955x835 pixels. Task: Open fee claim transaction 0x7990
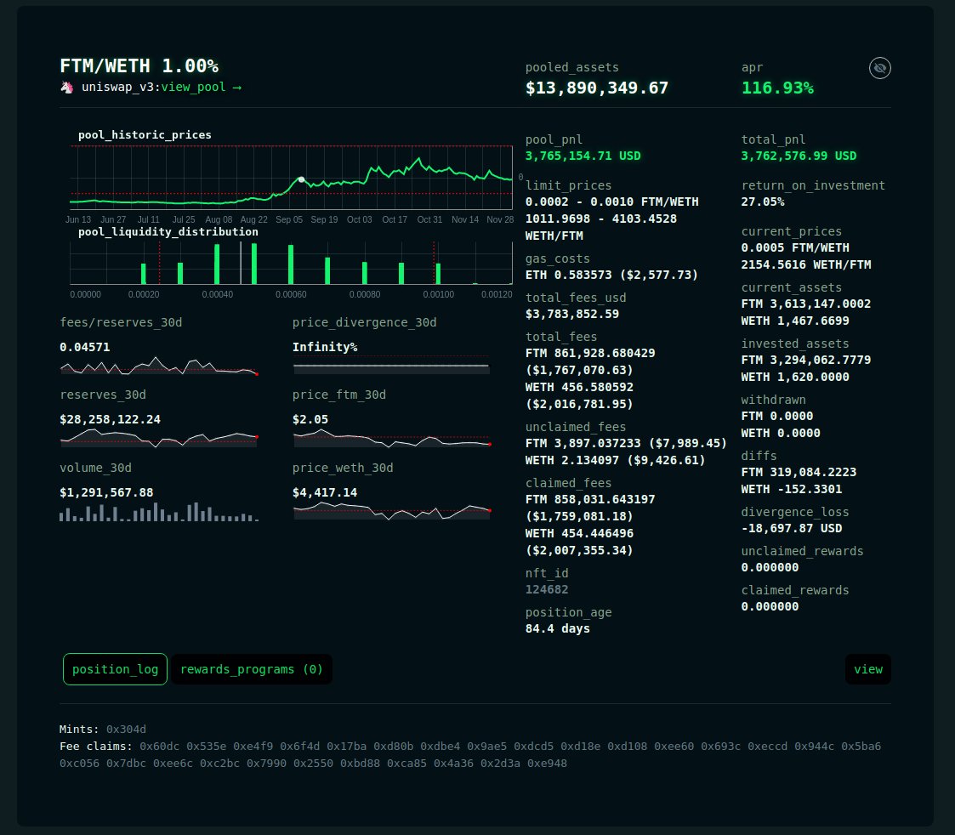[267, 763]
